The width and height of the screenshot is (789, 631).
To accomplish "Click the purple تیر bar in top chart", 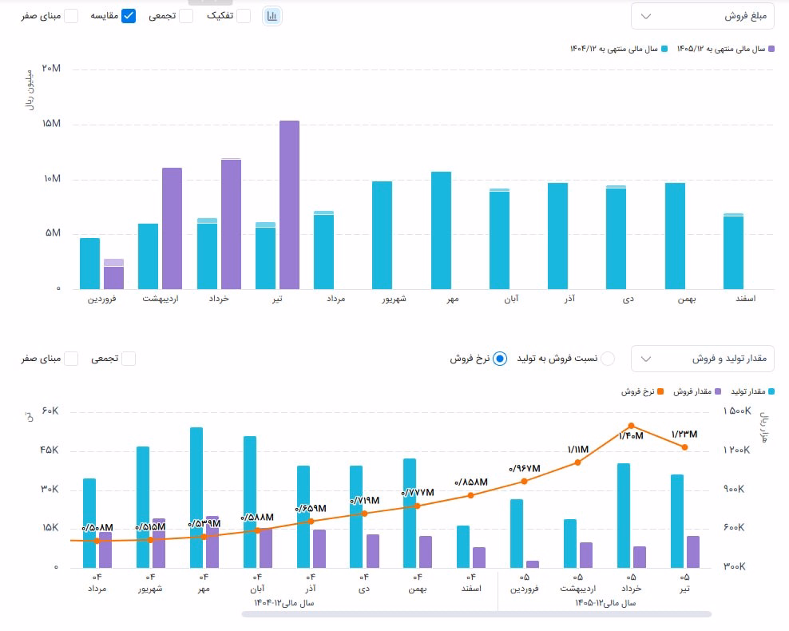I will [x=289, y=204].
